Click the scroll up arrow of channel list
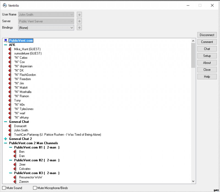 (193, 41)
